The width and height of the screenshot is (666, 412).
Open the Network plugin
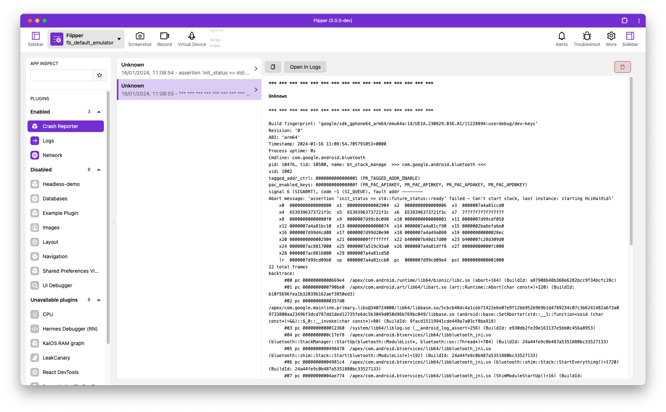point(66,155)
